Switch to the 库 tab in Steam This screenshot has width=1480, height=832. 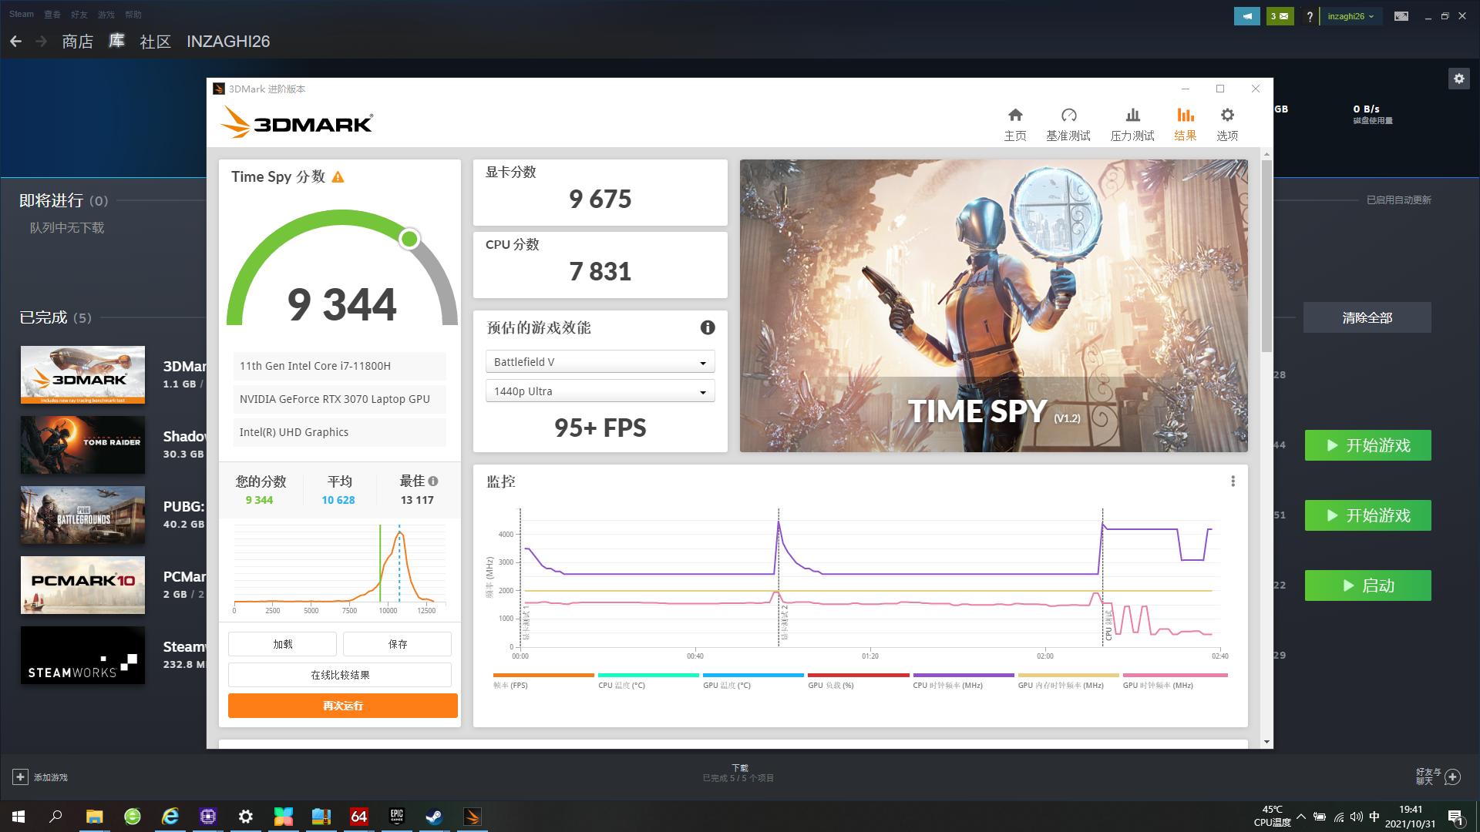pyautogui.click(x=116, y=42)
